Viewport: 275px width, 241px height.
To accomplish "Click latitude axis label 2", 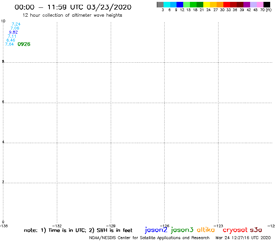I will (3, 182).
